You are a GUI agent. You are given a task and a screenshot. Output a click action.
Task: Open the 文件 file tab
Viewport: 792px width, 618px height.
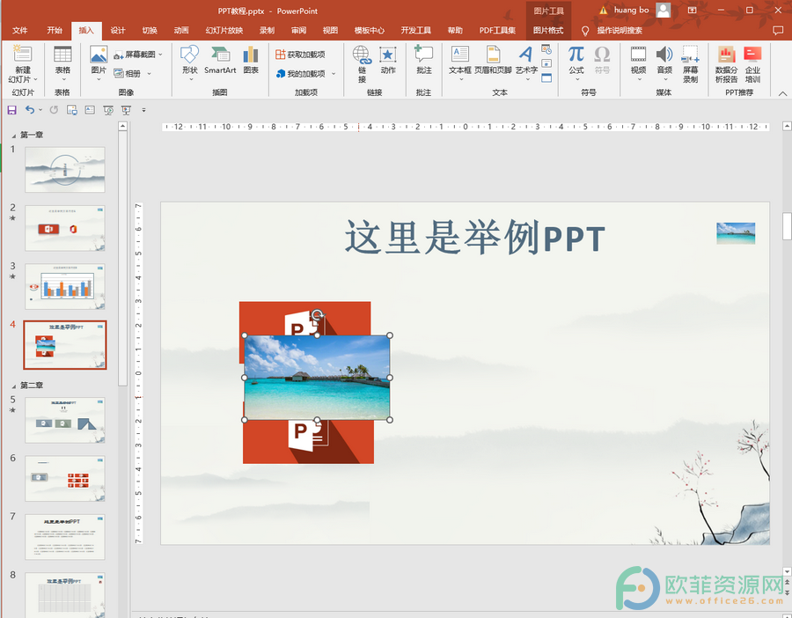[x=19, y=30]
